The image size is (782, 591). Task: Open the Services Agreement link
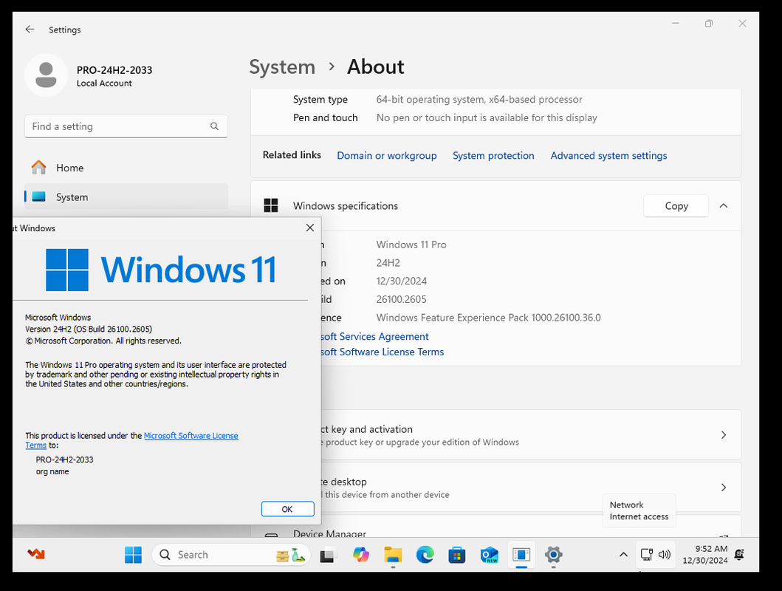click(374, 337)
